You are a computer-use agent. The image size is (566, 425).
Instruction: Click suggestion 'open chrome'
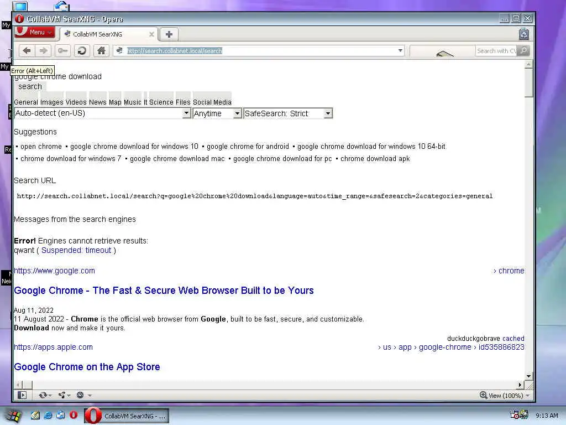coord(41,146)
